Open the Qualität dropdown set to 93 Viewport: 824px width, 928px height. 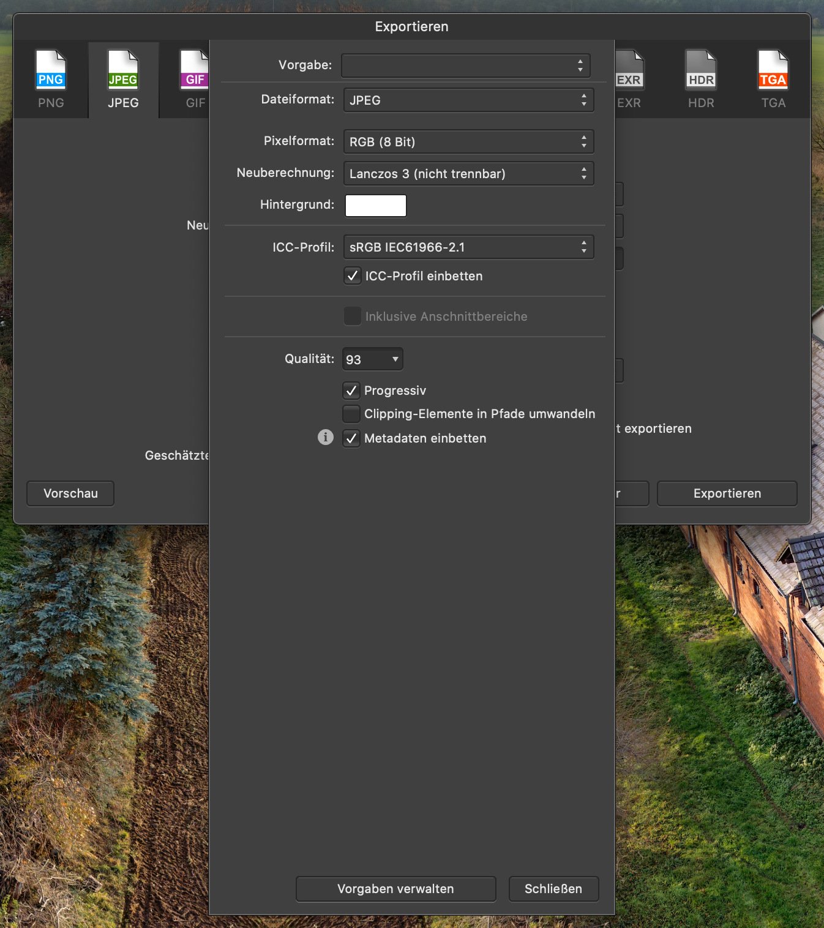(373, 359)
